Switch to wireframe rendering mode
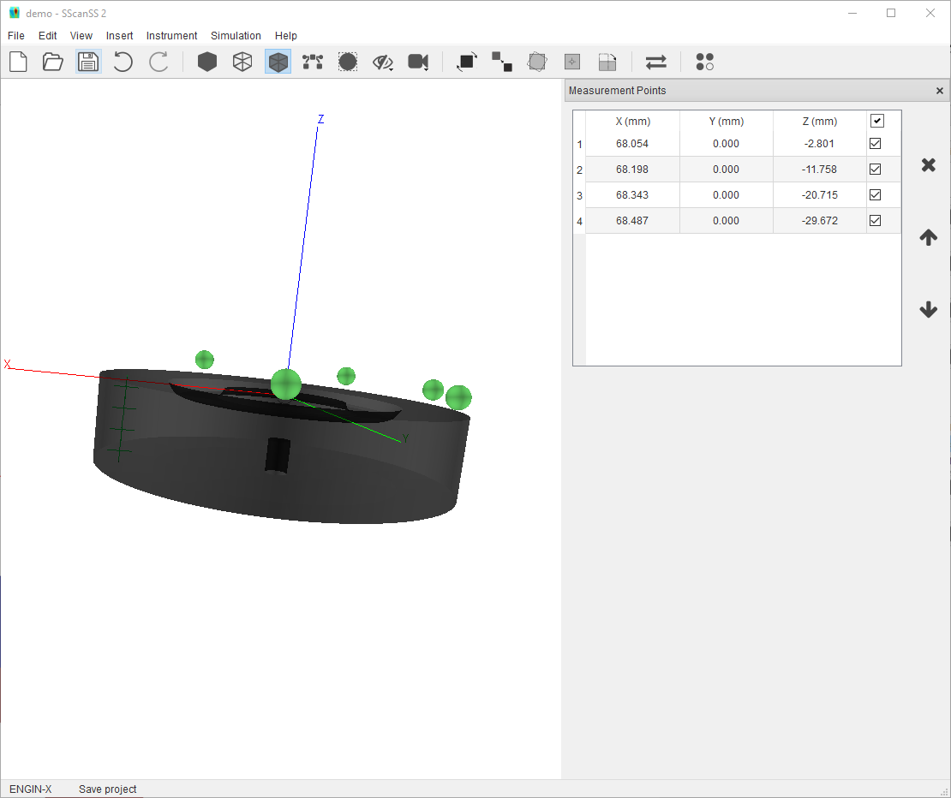 242,62
